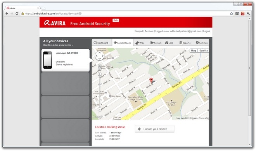Image resolution: width=256 pixels, height=151 pixels.
Task: Click the Islamabad Model College map label
Action: (136, 98)
